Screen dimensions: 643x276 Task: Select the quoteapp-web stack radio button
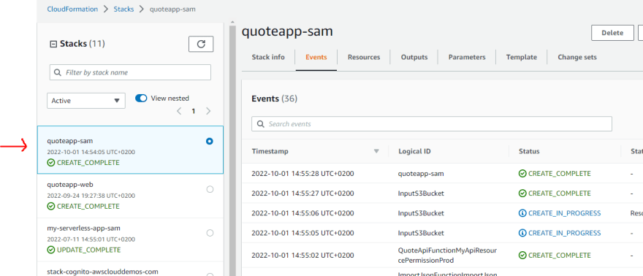tap(210, 189)
